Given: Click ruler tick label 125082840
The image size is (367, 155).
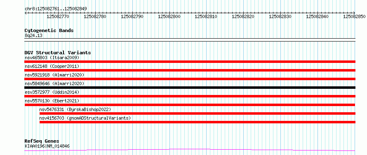Looking at the screenshot, I should [318, 16].
